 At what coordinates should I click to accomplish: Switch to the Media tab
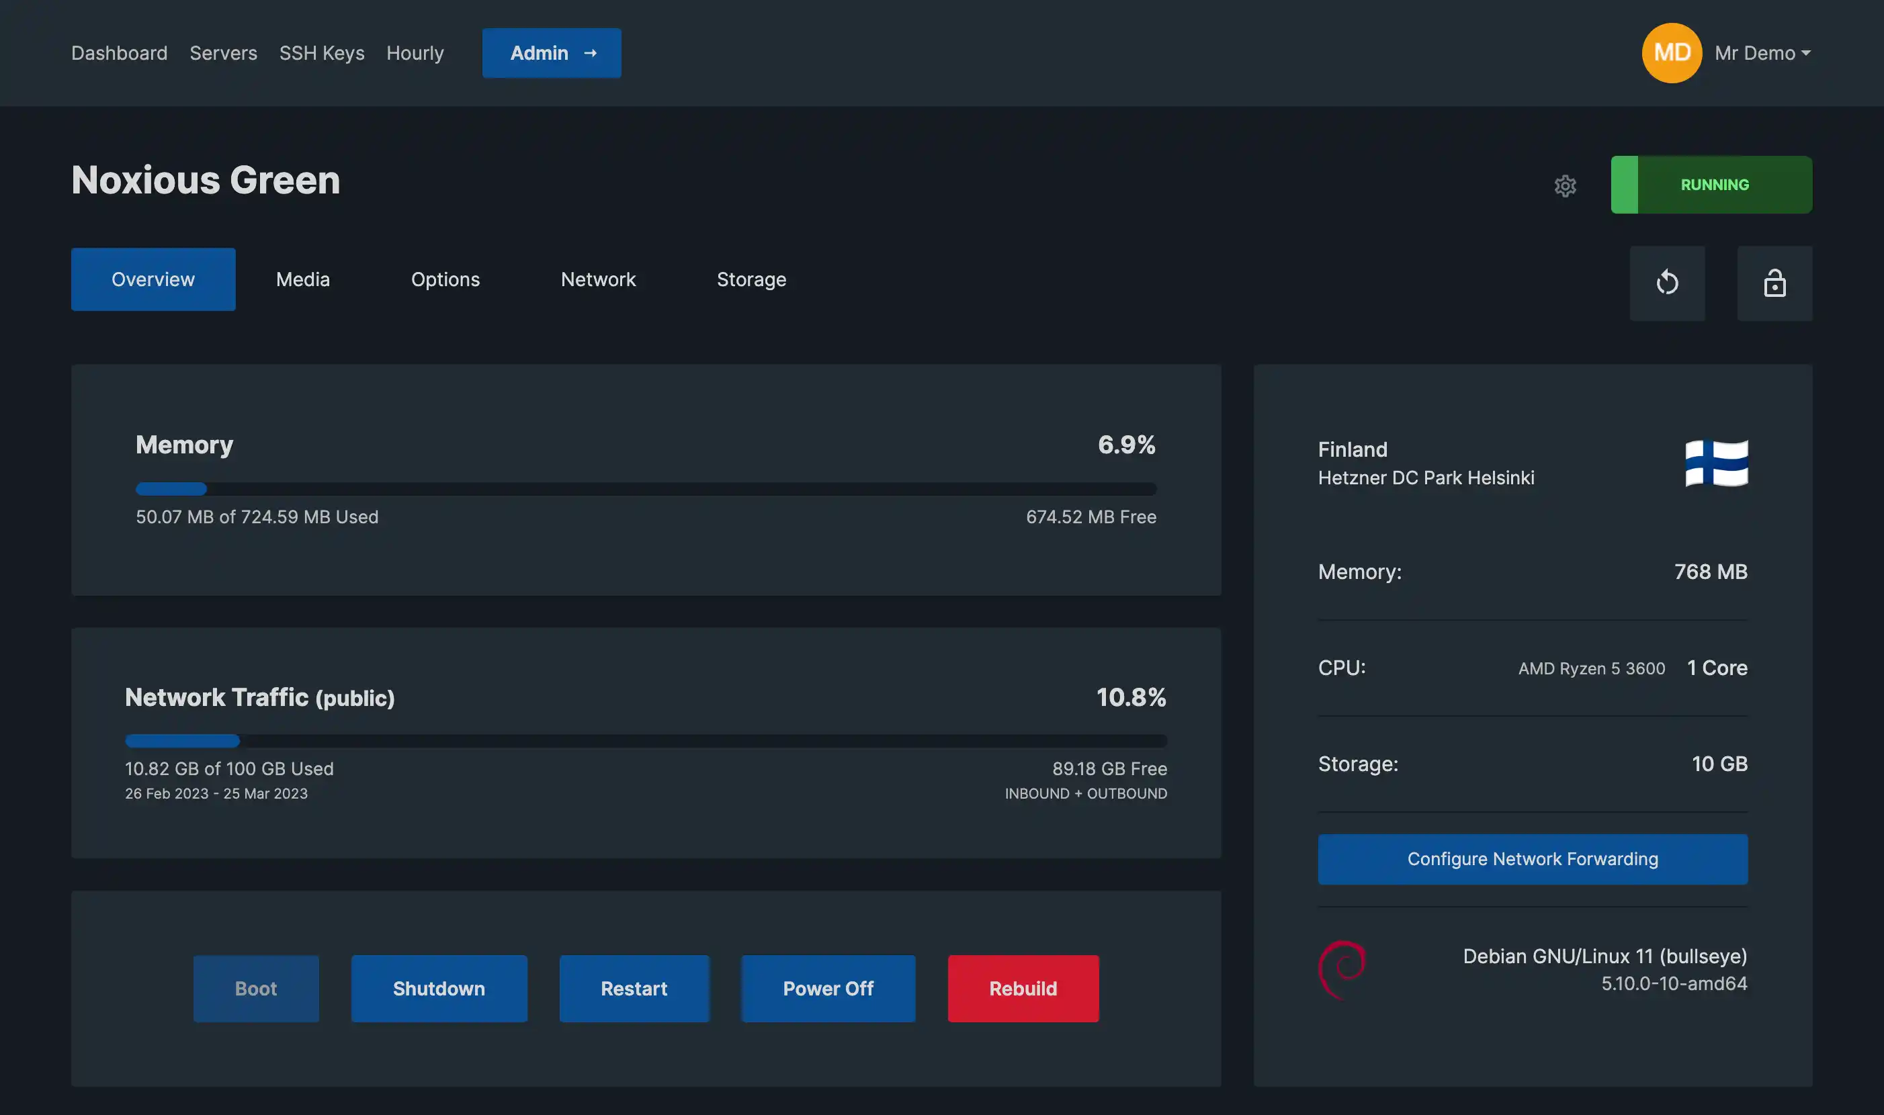303,279
